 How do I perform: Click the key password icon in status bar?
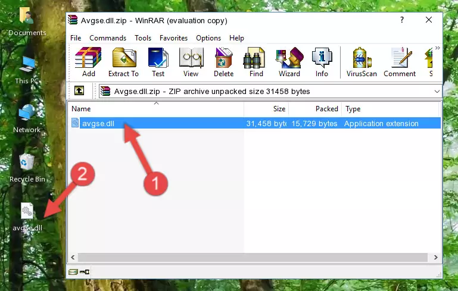[x=85, y=272]
